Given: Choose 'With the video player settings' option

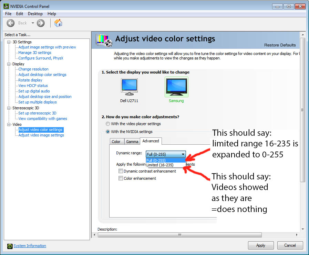Looking at the screenshot, I should pyautogui.click(x=107, y=124).
